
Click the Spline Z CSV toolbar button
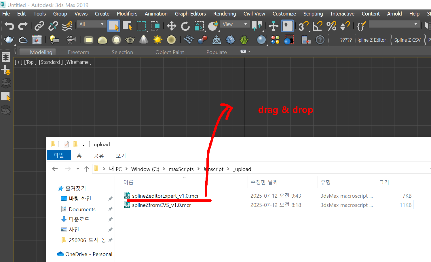click(407, 40)
